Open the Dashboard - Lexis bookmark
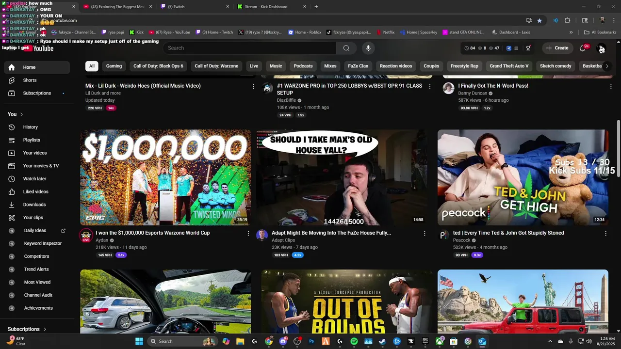 pyautogui.click(x=511, y=32)
